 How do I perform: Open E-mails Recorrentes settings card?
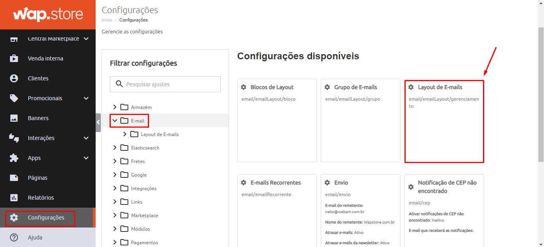tap(277, 211)
